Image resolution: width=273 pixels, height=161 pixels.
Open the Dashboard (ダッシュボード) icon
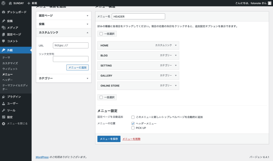click(3, 12)
